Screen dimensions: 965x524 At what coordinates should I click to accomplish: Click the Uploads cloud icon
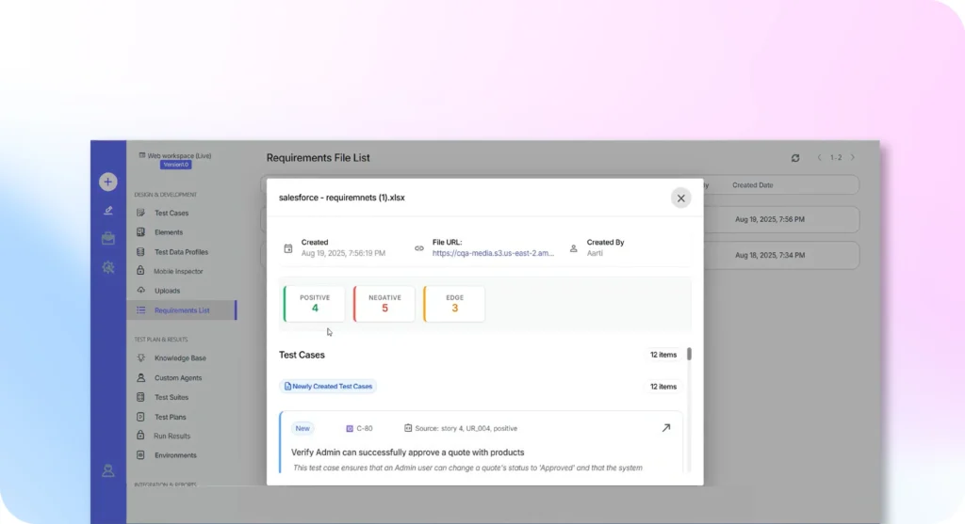141,290
